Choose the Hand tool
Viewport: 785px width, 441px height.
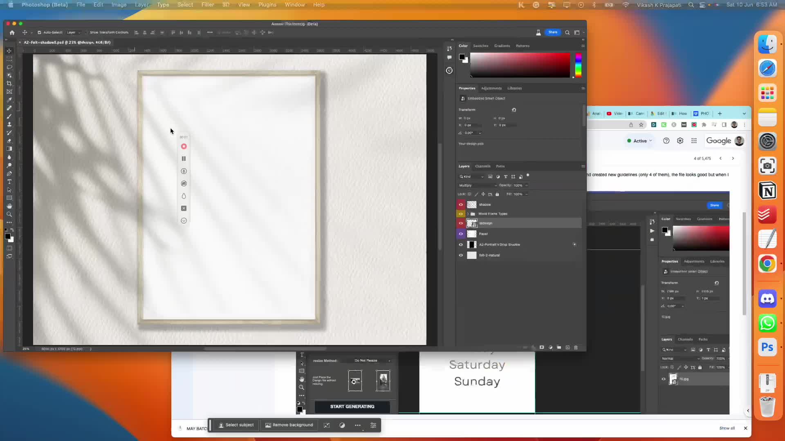(9, 206)
